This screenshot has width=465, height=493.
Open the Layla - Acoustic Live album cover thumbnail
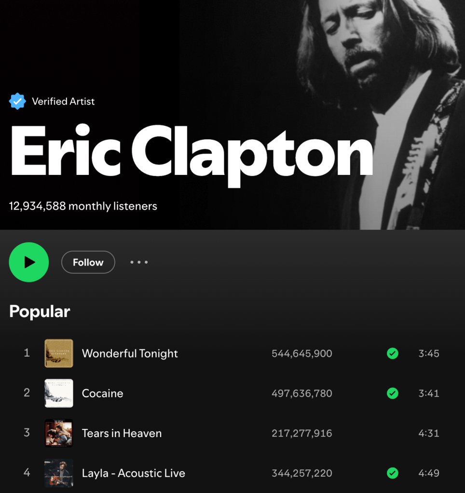click(x=59, y=473)
